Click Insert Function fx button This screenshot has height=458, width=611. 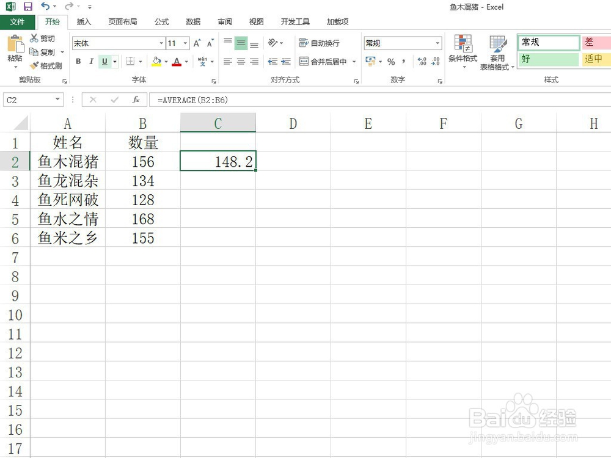point(136,100)
